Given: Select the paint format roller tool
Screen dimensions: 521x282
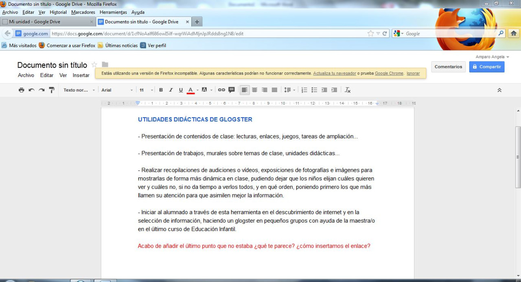Looking at the screenshot, I should coord(52,90).
